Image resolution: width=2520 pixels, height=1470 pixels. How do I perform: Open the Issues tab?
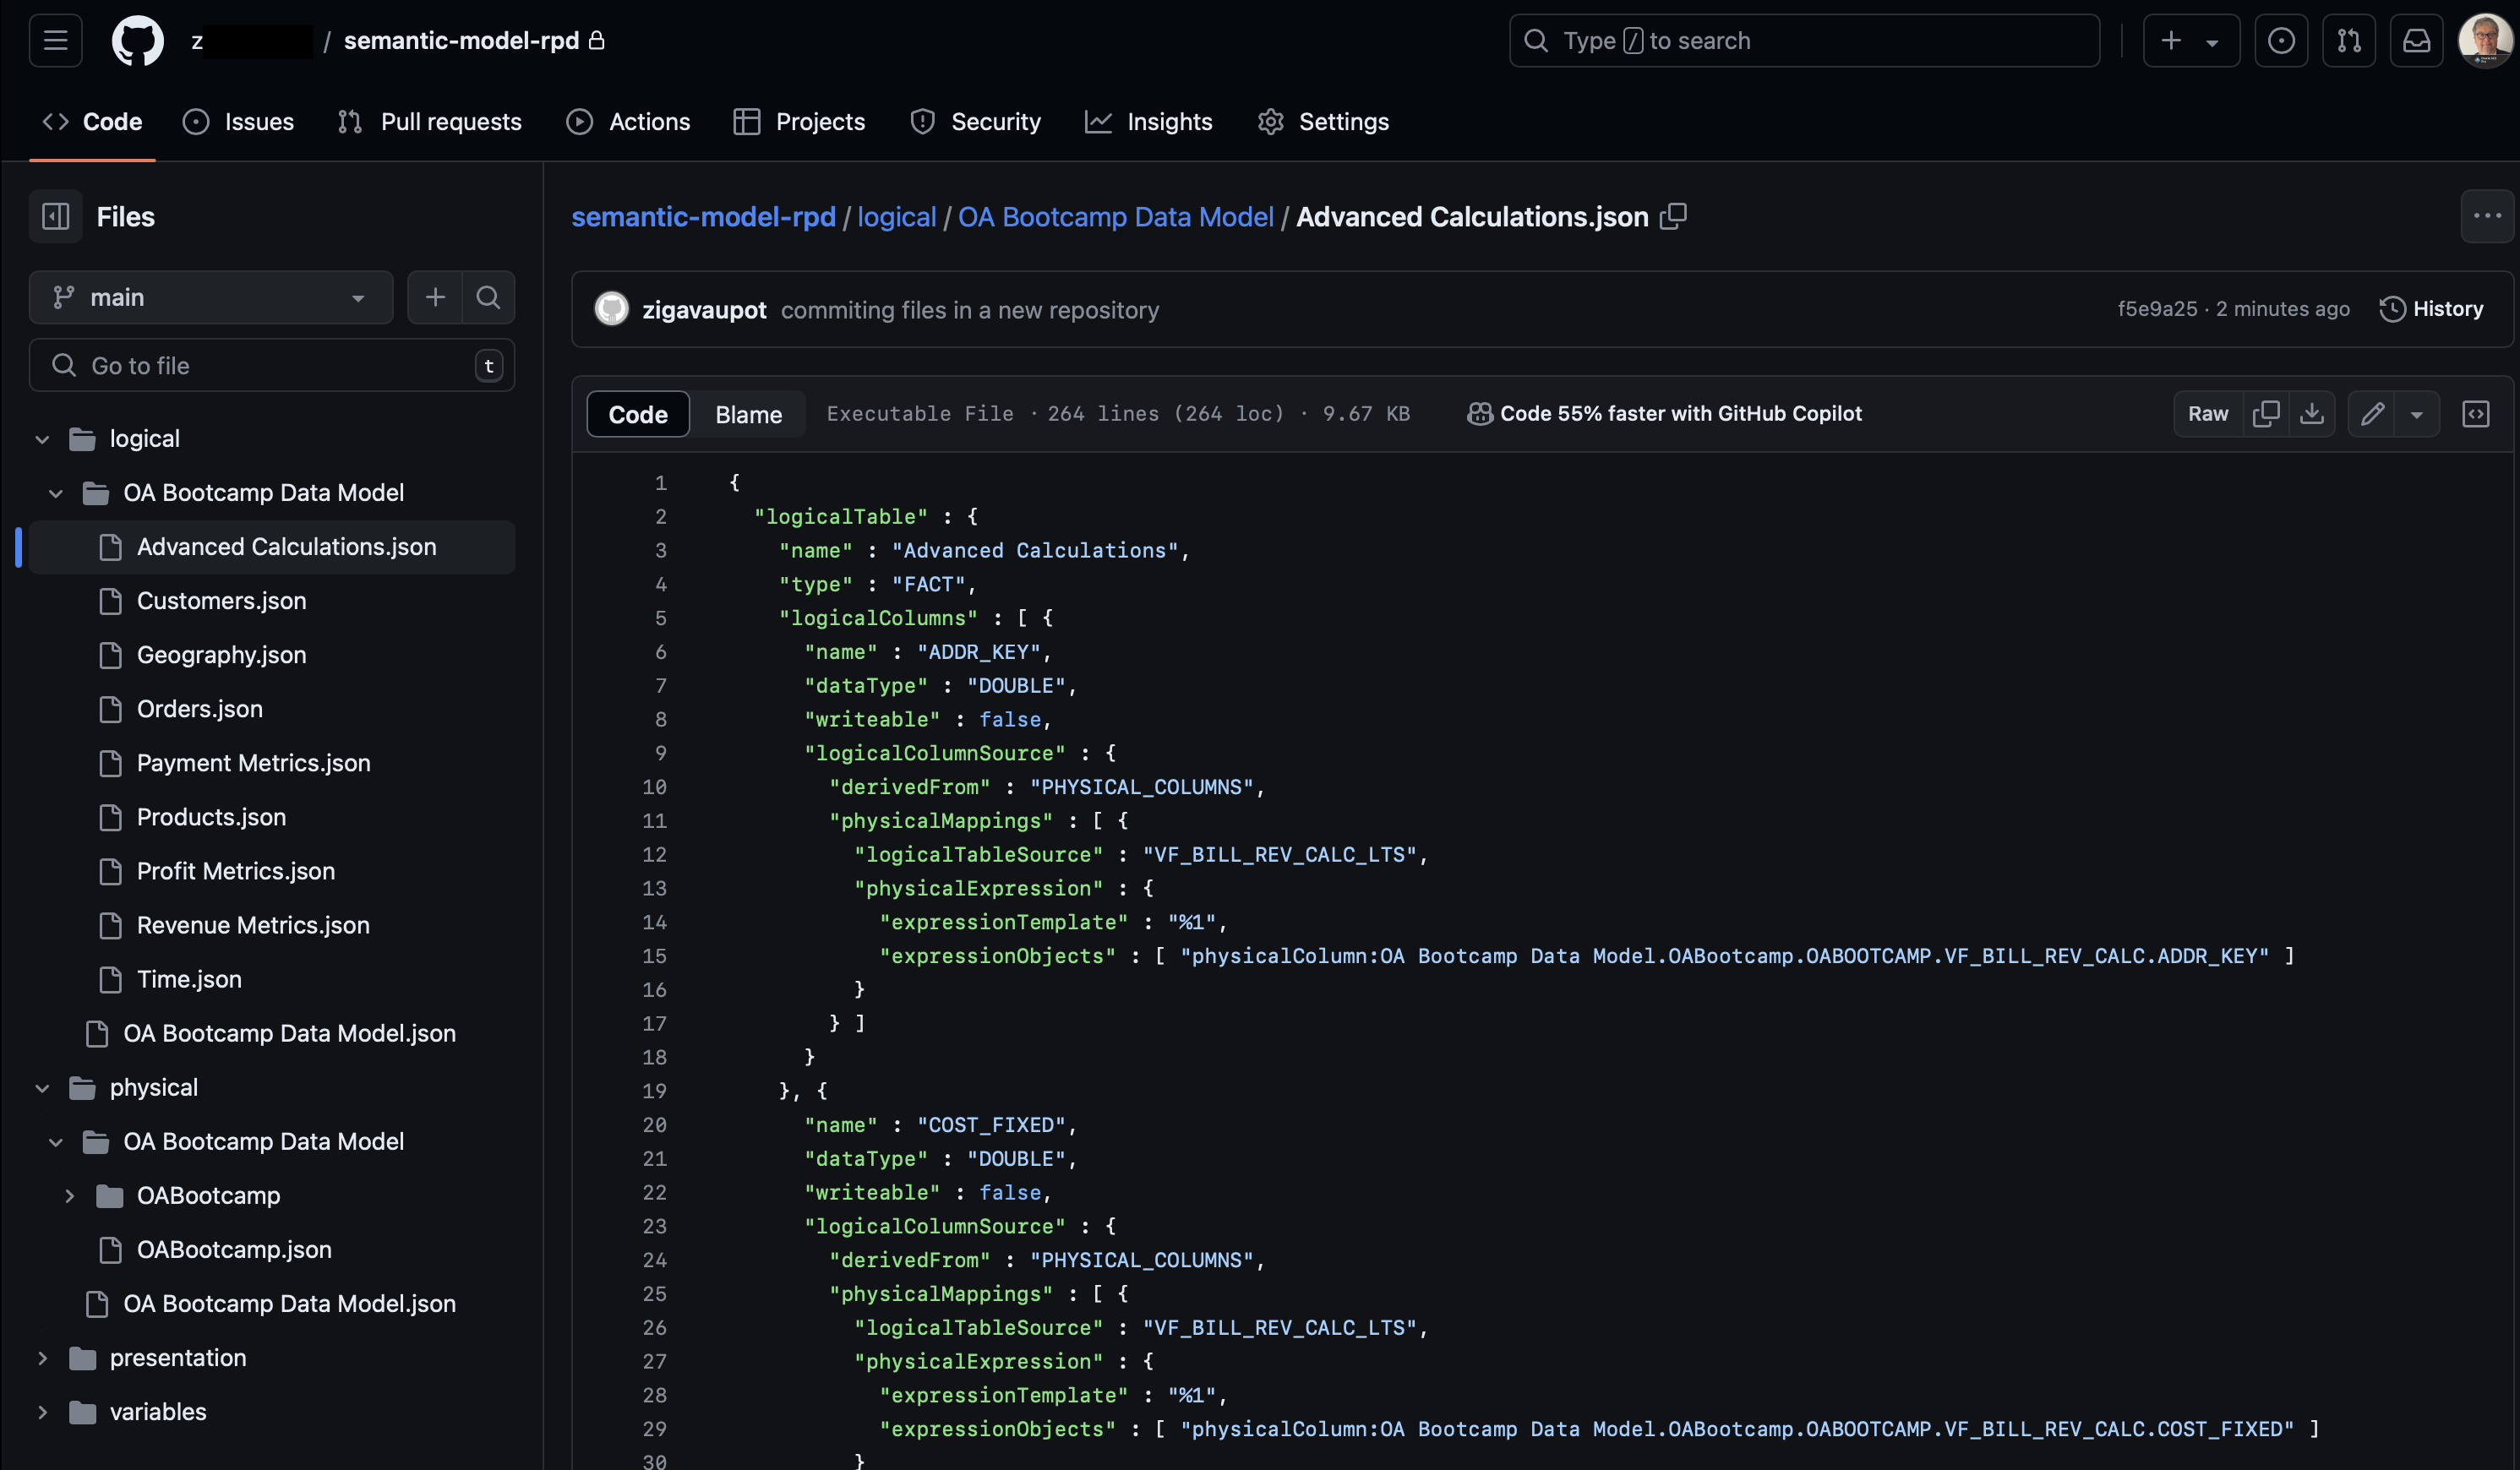tap(238, 122)
